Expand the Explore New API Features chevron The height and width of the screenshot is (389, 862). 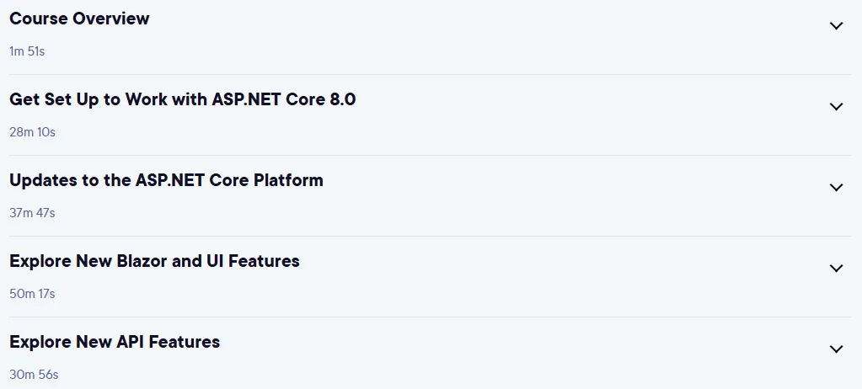coord(836,349)
